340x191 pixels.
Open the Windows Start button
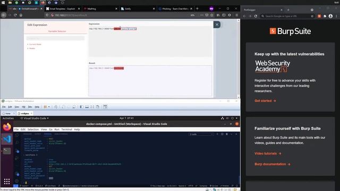tap(3, 3)
